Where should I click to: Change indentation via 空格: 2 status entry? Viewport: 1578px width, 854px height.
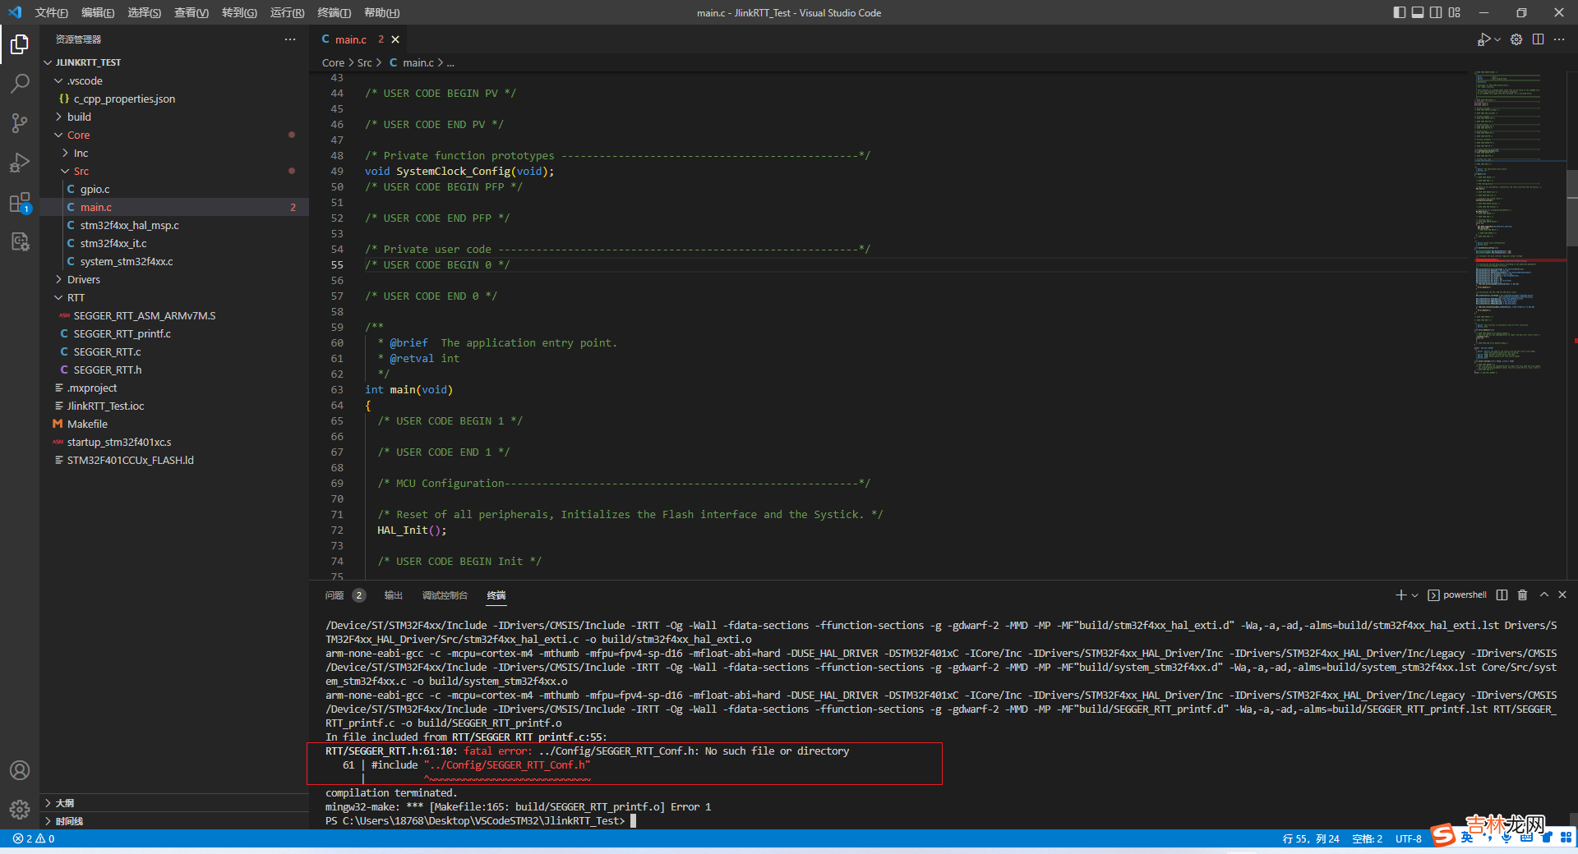tap(1367, 838)
